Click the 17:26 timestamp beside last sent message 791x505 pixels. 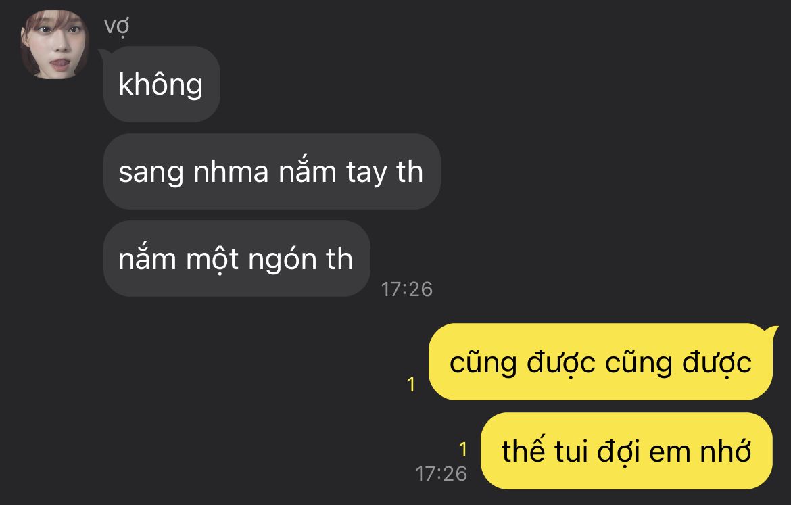pyautogui.click(x=441, y=474)
